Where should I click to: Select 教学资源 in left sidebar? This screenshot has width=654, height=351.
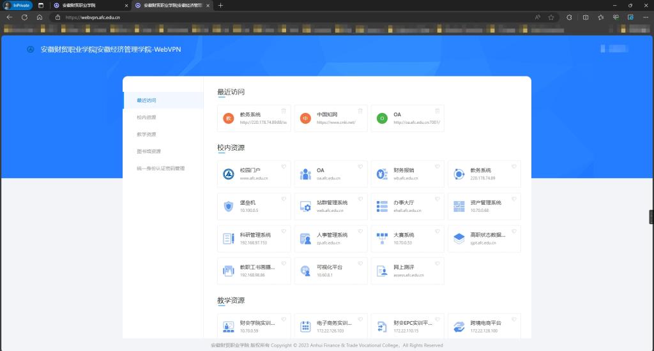click(146, 135)
